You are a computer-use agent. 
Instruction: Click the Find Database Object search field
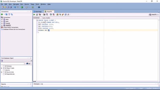pyautogui.click(x=12, y=63)
